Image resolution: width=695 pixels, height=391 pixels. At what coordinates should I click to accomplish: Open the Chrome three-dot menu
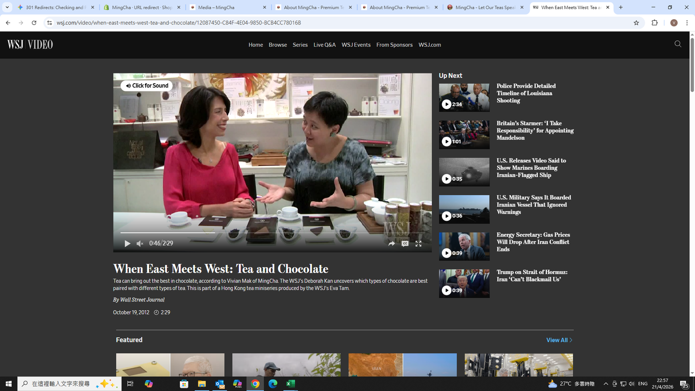(687, 23)
